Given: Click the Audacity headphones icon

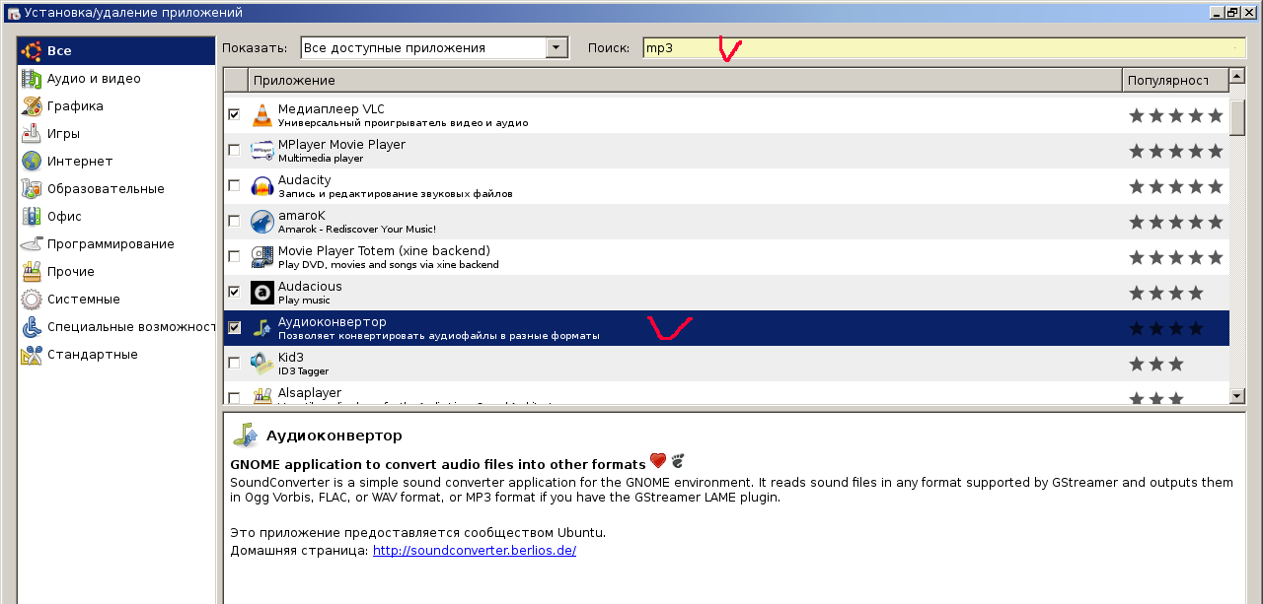Looking at the screenshot, I should [261, 186].
